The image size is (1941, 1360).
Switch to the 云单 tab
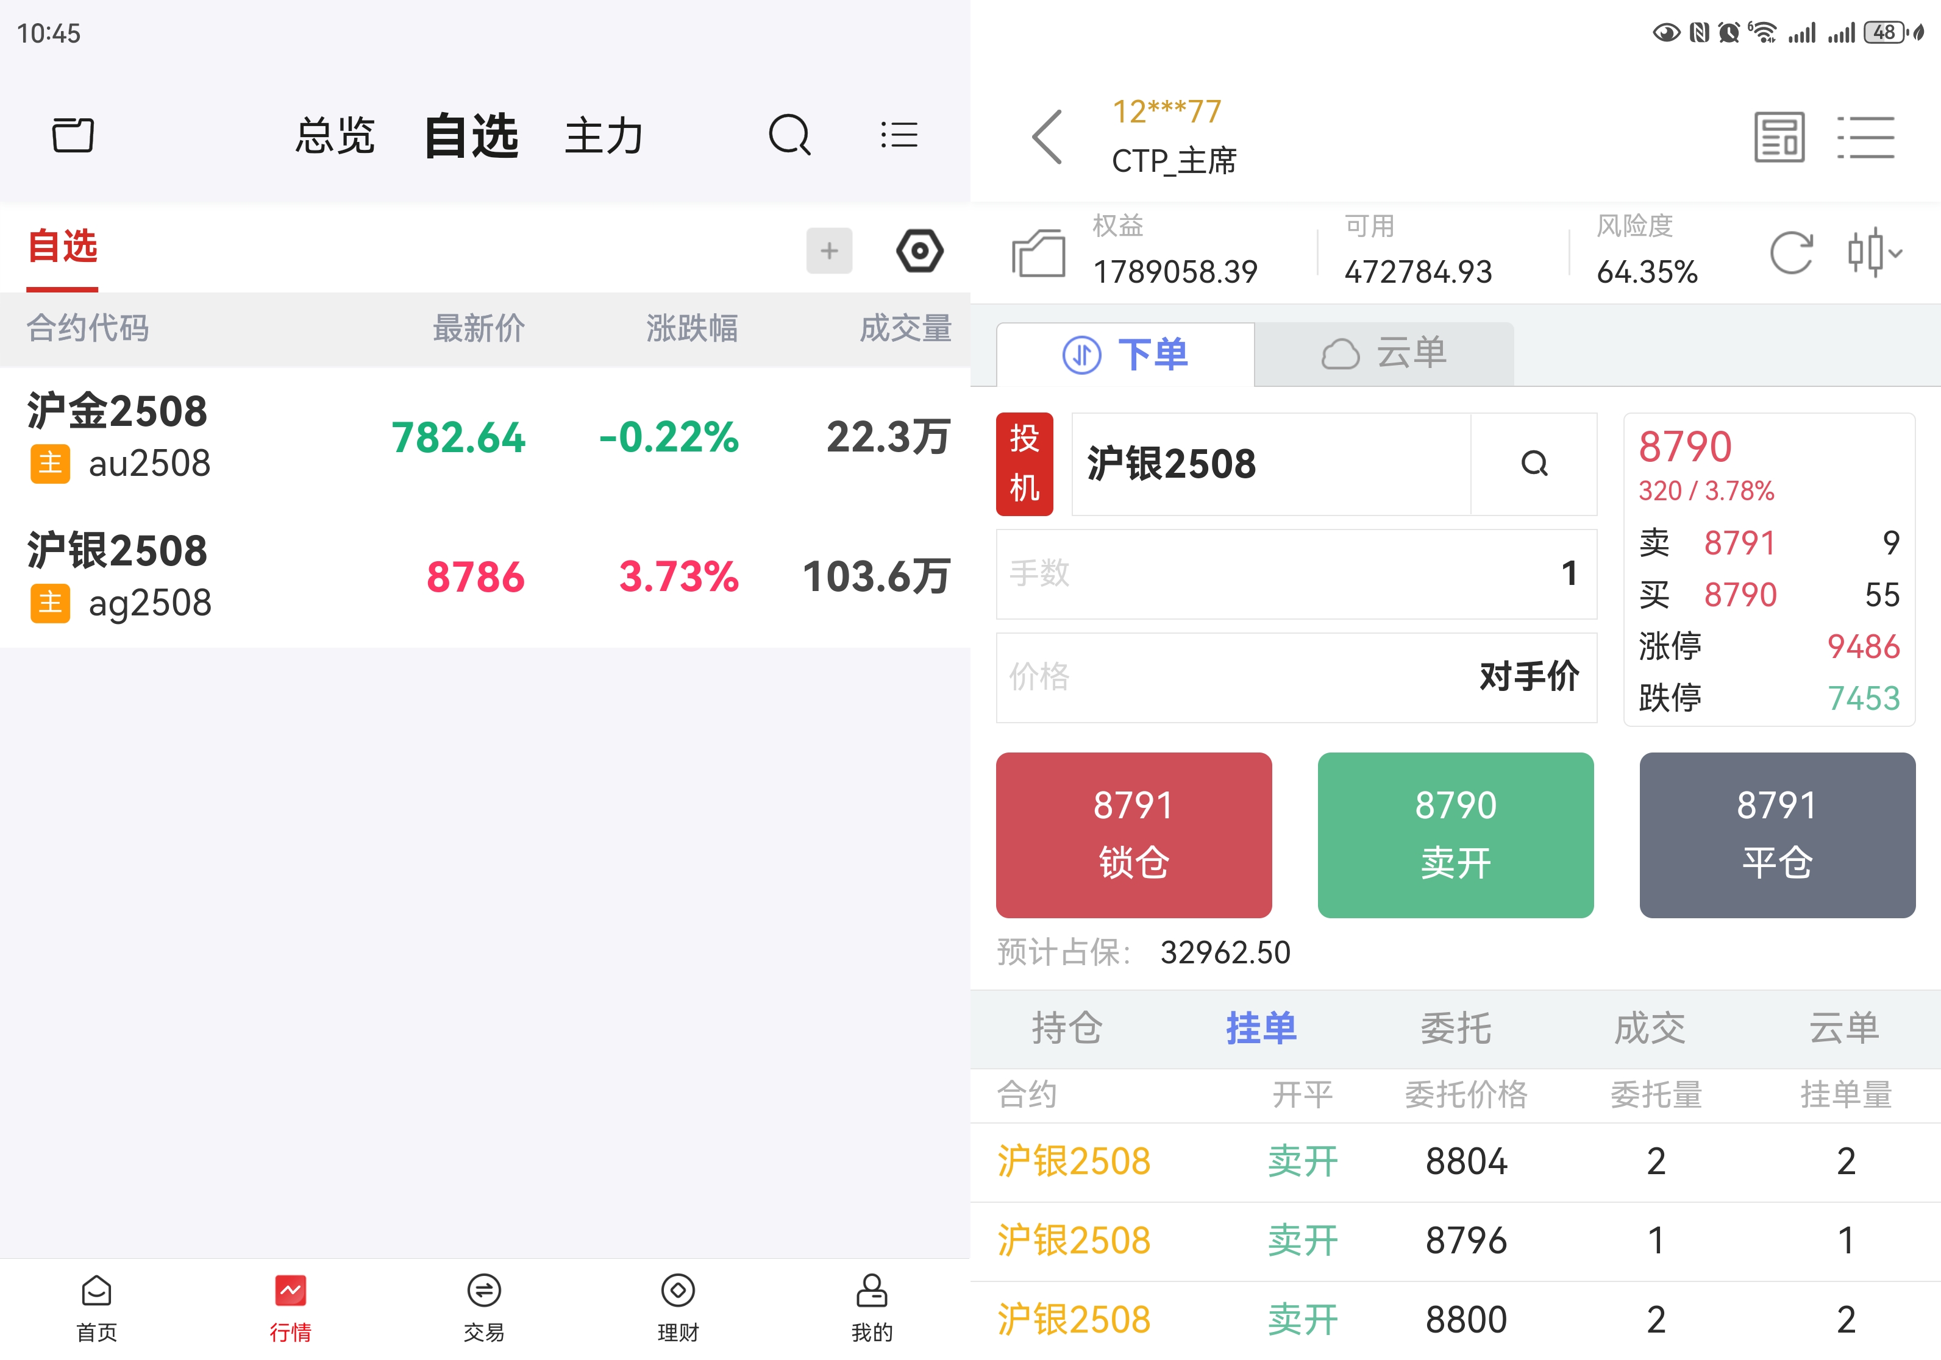[1385, 355]
